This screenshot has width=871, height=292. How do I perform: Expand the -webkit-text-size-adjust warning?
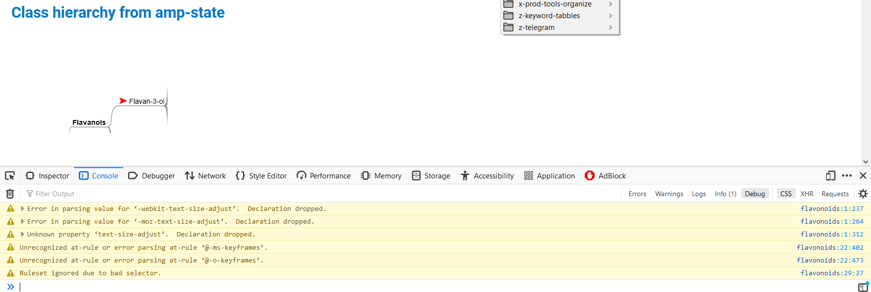[x=22, y=208]
